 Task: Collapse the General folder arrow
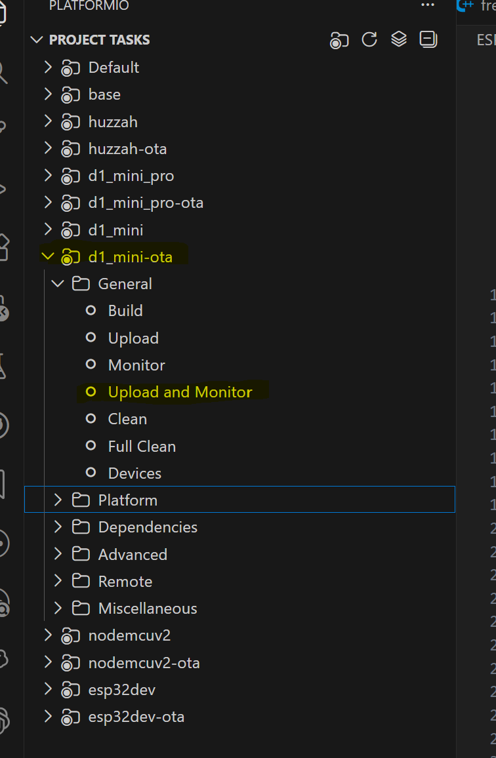pos(58,284)
